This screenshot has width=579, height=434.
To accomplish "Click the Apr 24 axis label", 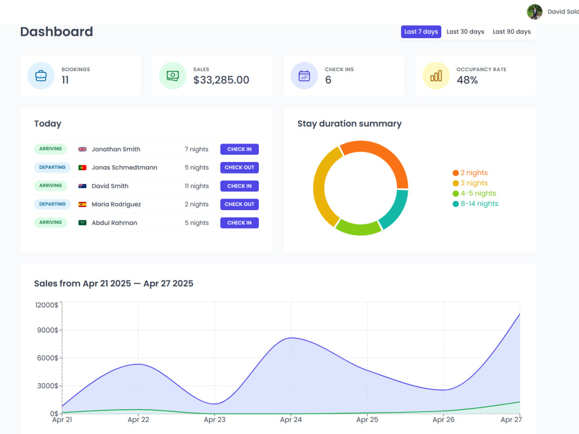I will (291, 420).
